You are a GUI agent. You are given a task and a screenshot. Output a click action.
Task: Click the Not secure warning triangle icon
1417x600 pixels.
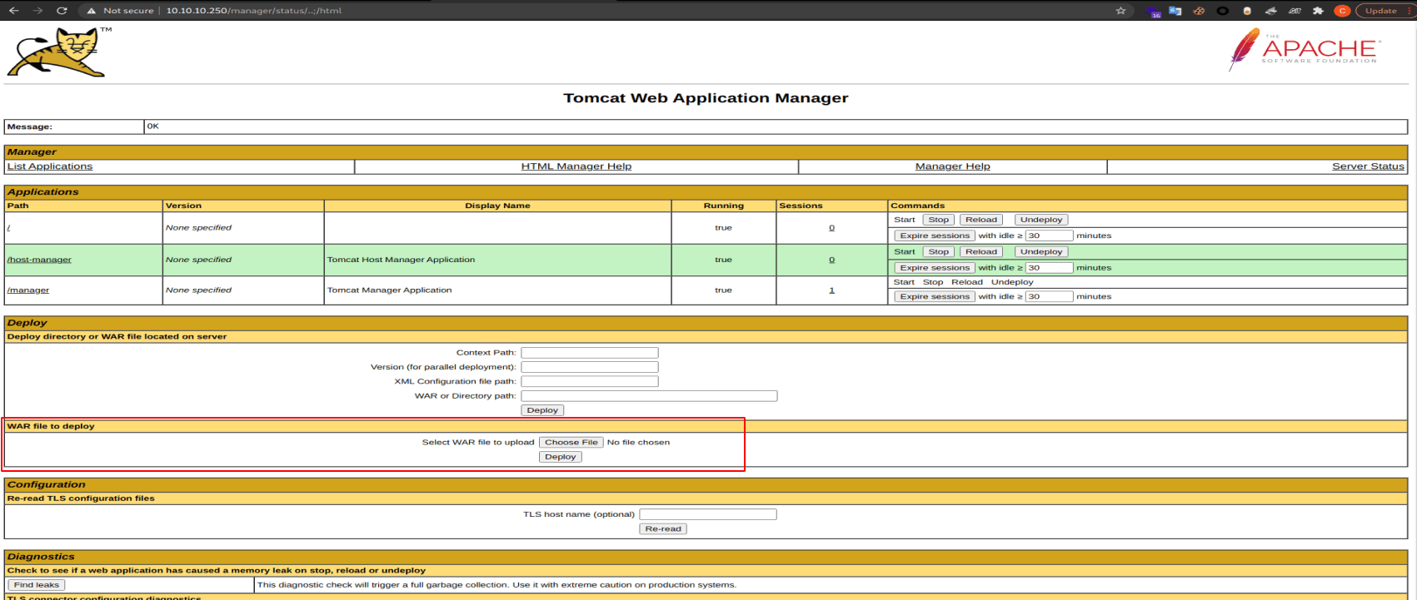coord(92,11)
